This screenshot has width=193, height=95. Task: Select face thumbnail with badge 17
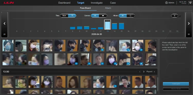125,59
